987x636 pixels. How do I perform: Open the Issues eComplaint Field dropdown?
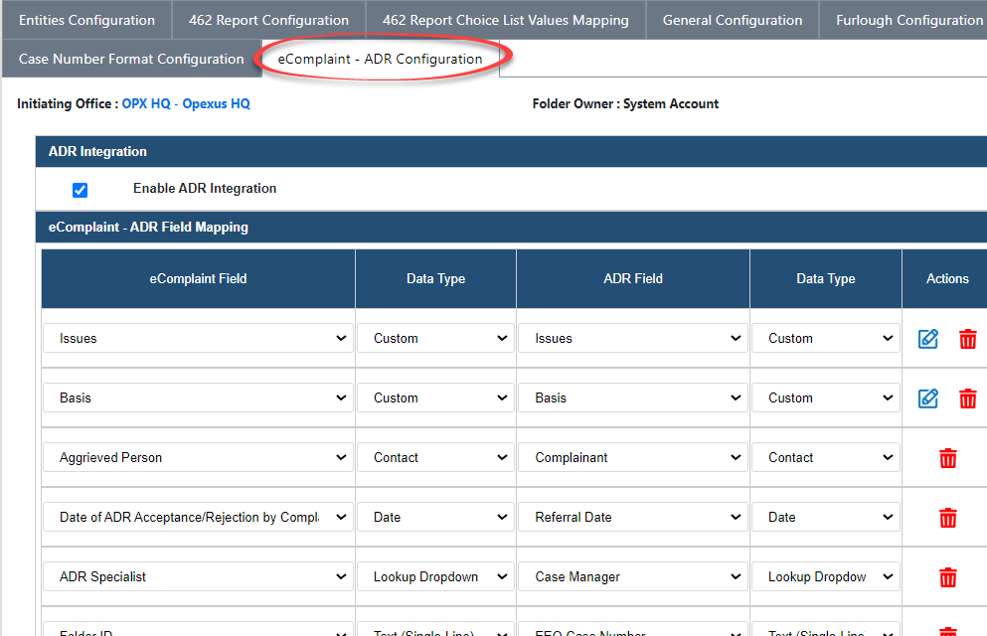point(198,338)
